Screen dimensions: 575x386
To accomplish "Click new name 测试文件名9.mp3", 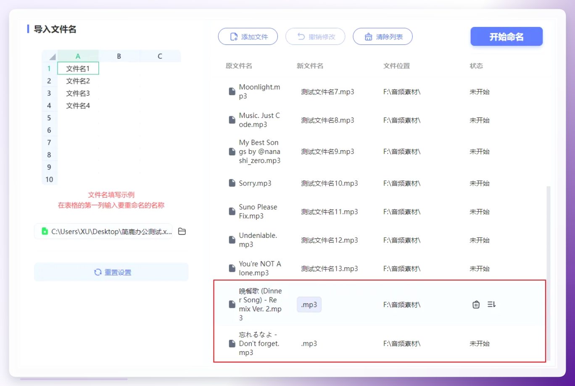I will click(x=327, y=151).
